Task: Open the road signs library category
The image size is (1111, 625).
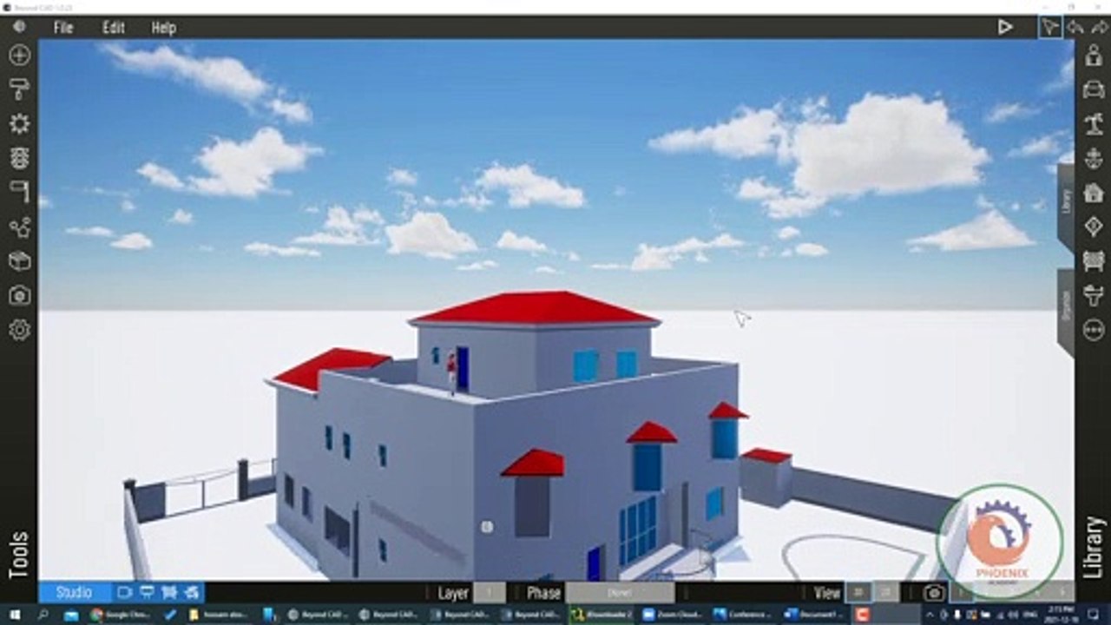Action: click(x=1094, y=227)
